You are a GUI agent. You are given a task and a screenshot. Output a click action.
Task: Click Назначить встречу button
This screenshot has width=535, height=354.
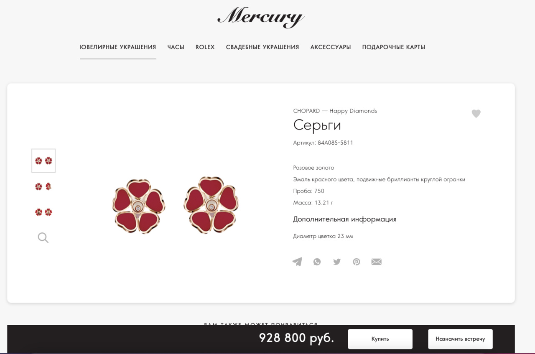coord(460,339)
